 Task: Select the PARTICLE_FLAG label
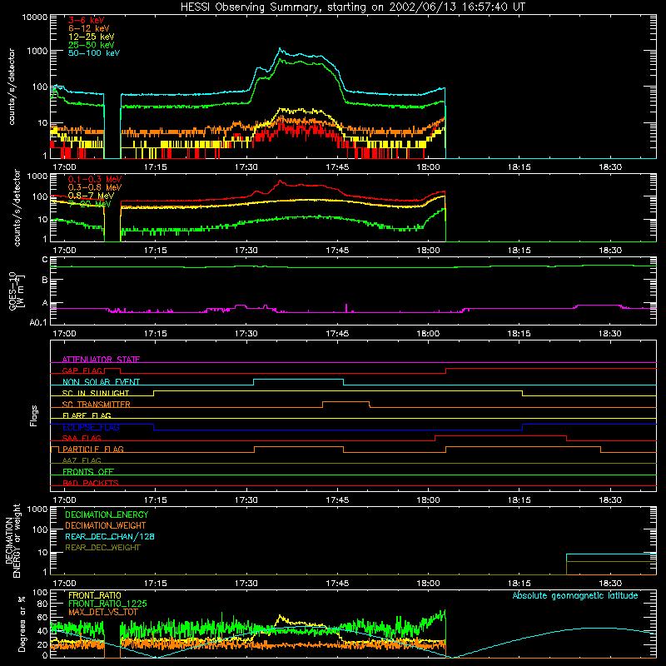tap(93, 449)
